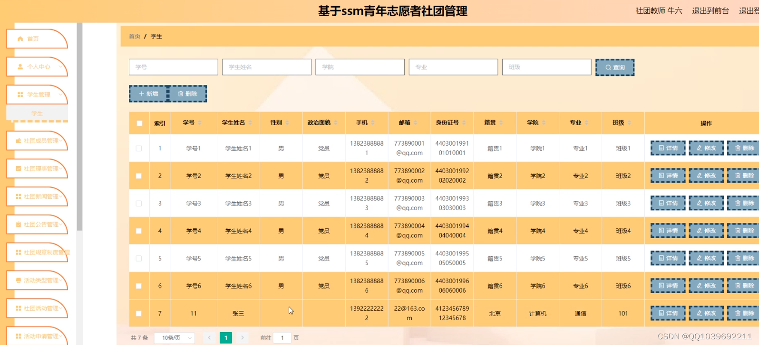The image size is (759, 345).
Task: Sort table by 学号 column arrows
Action: coord(200,123)
